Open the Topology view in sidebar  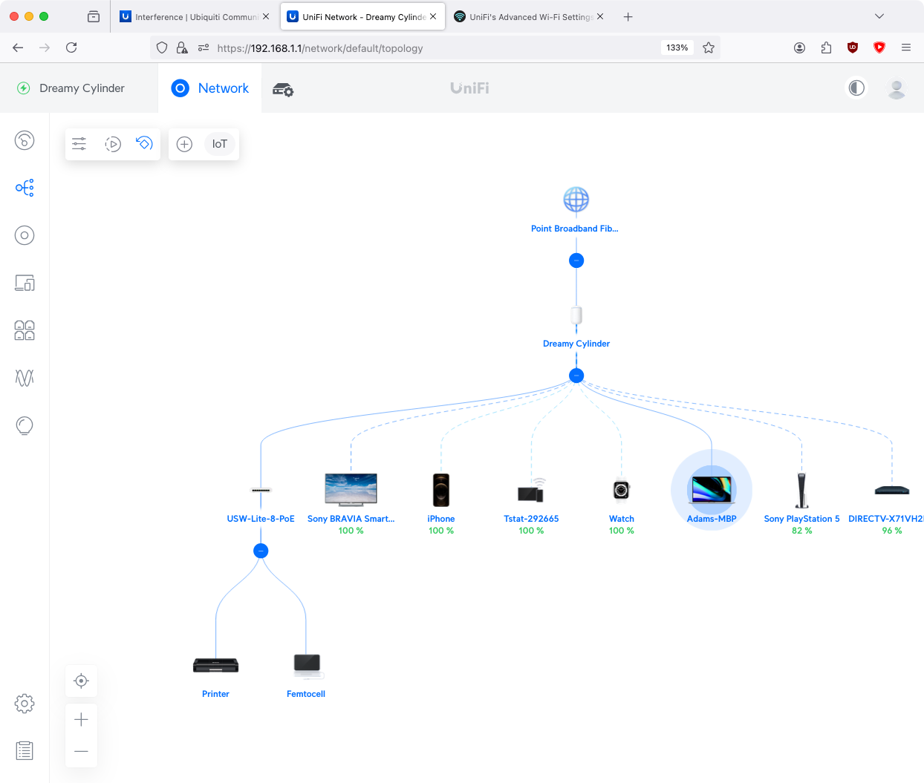pos(25,188)
